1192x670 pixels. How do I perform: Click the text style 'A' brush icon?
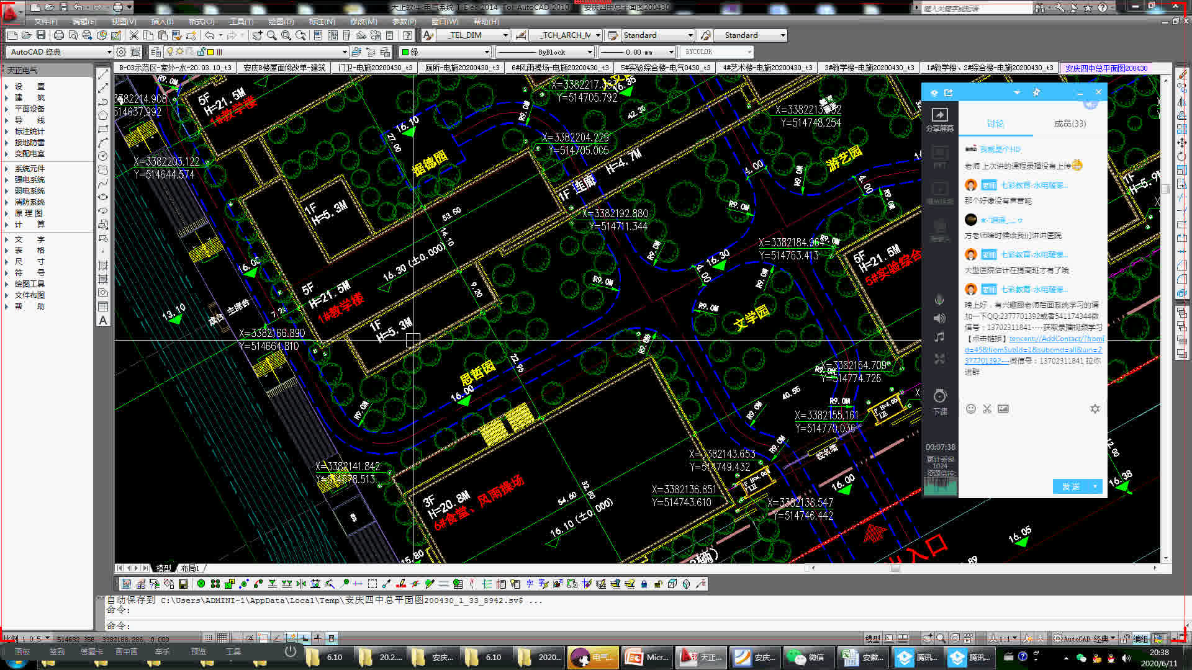pos(428,35)
